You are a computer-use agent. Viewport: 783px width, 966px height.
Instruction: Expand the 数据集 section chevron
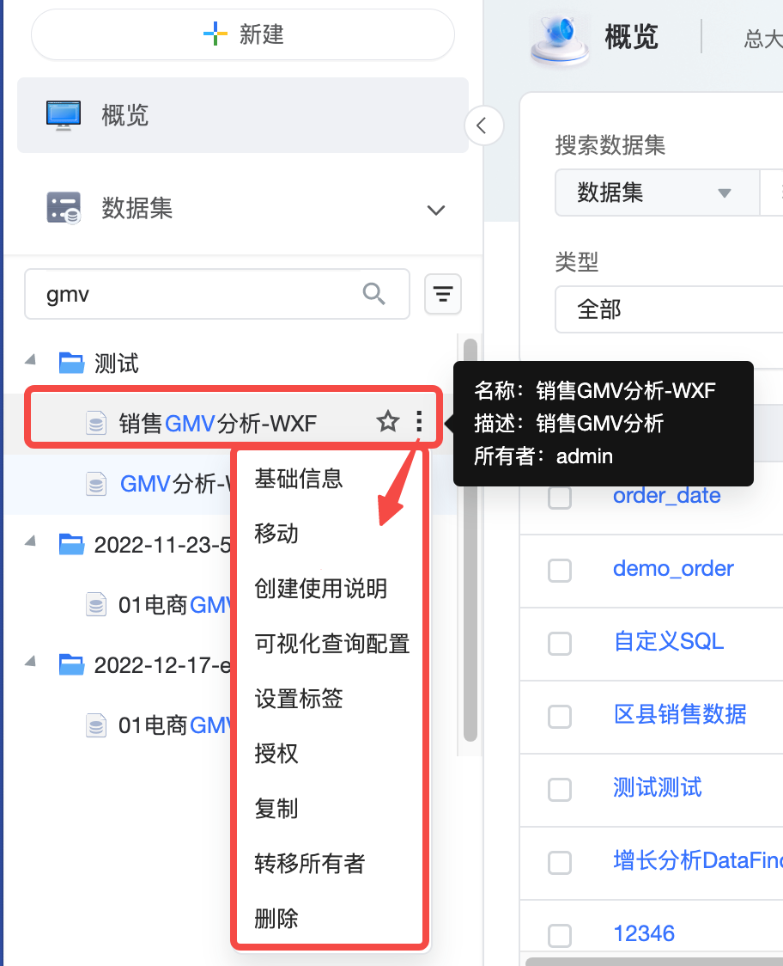[436, 210]
